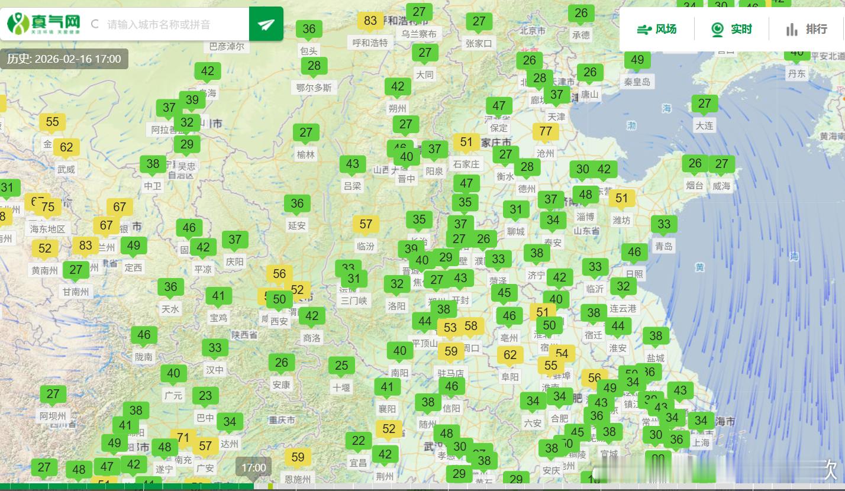The width and height of the screenshot is (845, 491).
Task: Open the 张家口 AQI marker
Action: [x=479, y=23]
